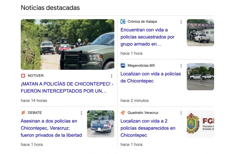Open three-dot menu for NOTIVER article
This screenshot has height=154, width=235.
[x=111, y=76]
